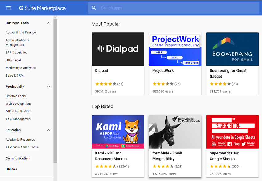Screen dimensions: 262x181
Task: Click the Education heading text
Action: pos(13,130)
